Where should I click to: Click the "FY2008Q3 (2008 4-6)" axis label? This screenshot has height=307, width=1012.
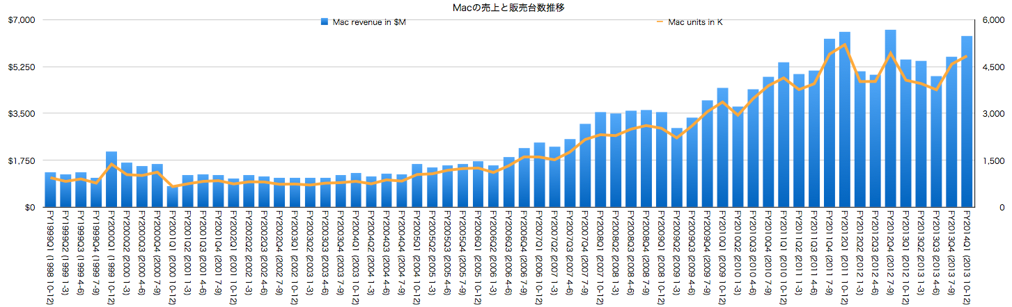click(x=632, y=251)
